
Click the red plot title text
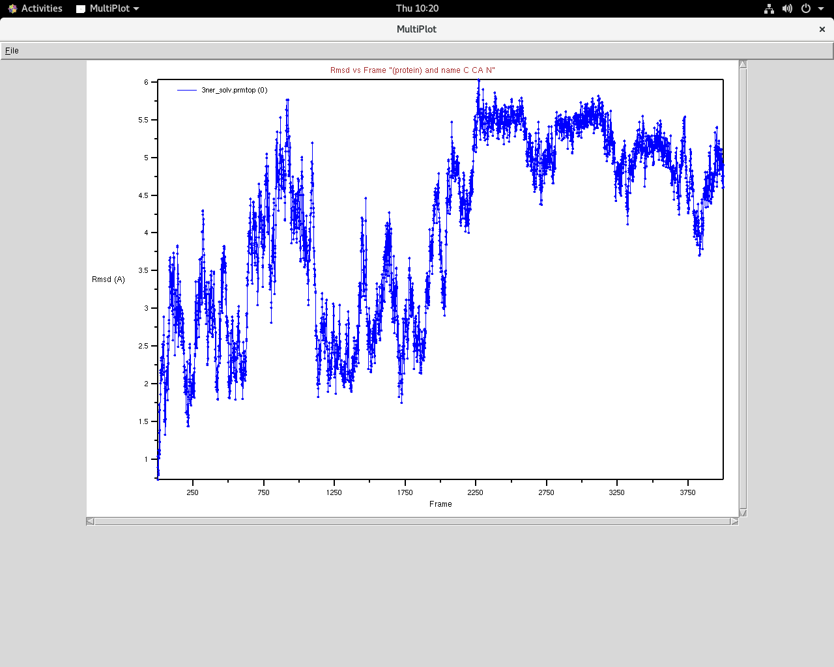412,70
